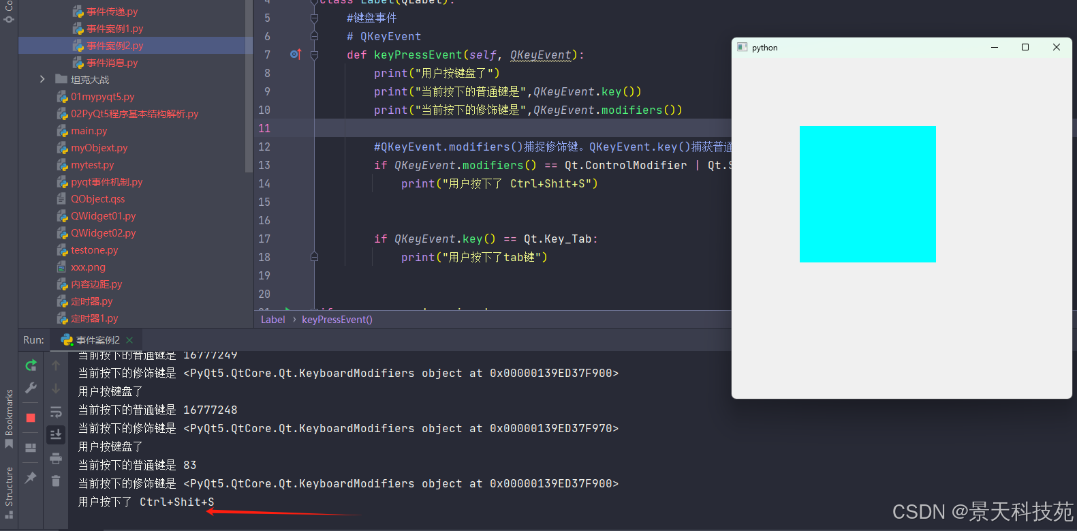The image size is (1077, 531).
Task: Stop the running process with red square
Action: [x=31, y=418]
